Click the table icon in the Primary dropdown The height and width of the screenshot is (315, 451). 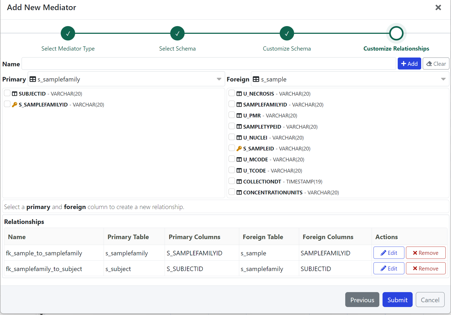33,79
